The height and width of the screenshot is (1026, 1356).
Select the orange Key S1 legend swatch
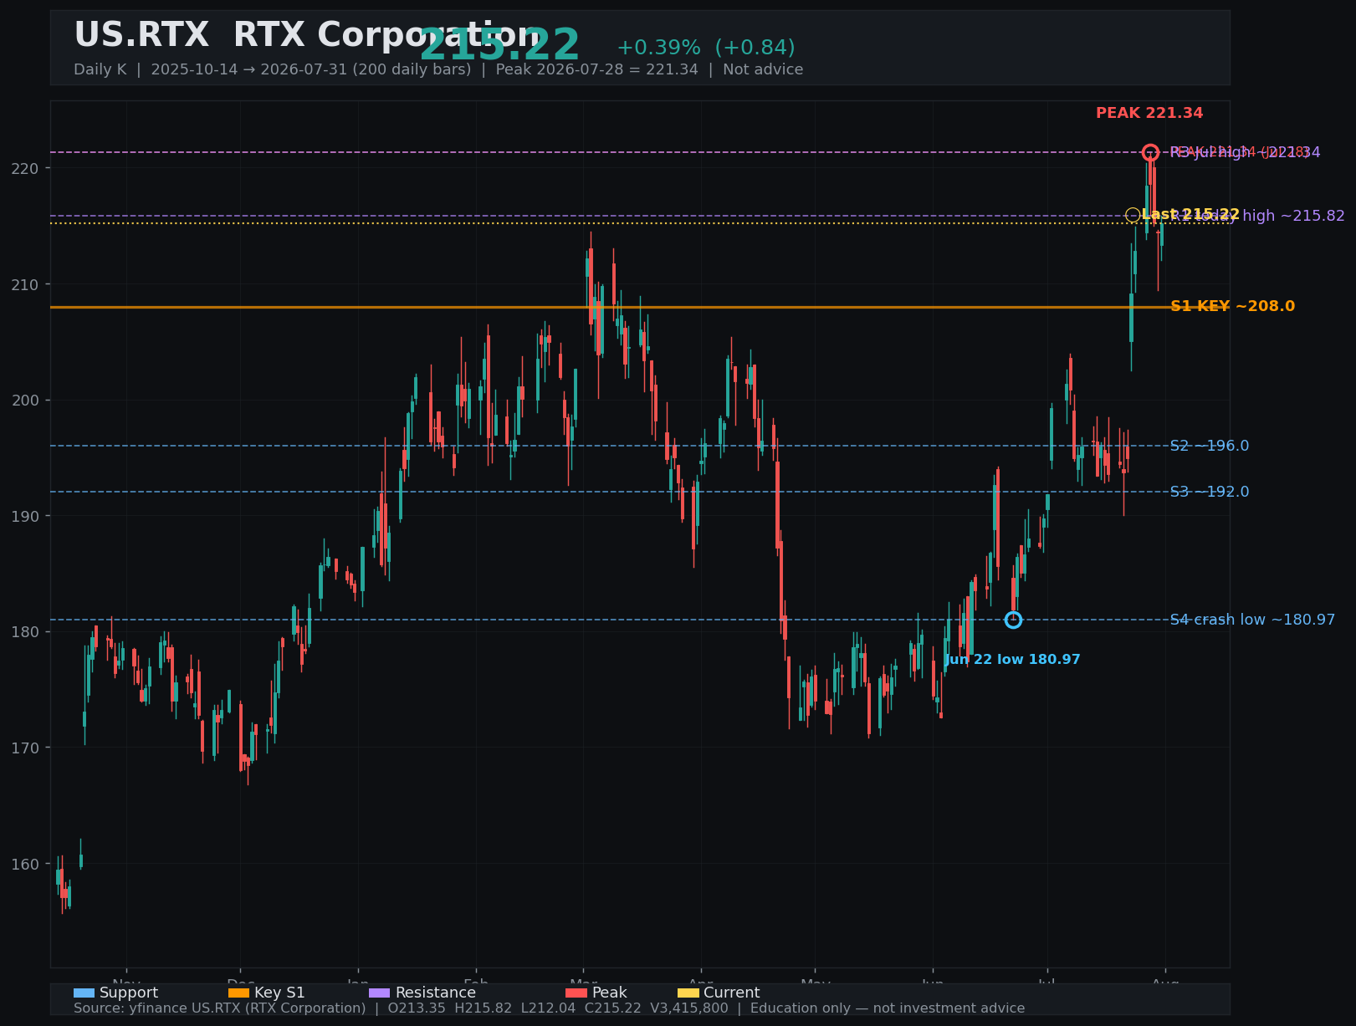[239, 993]
